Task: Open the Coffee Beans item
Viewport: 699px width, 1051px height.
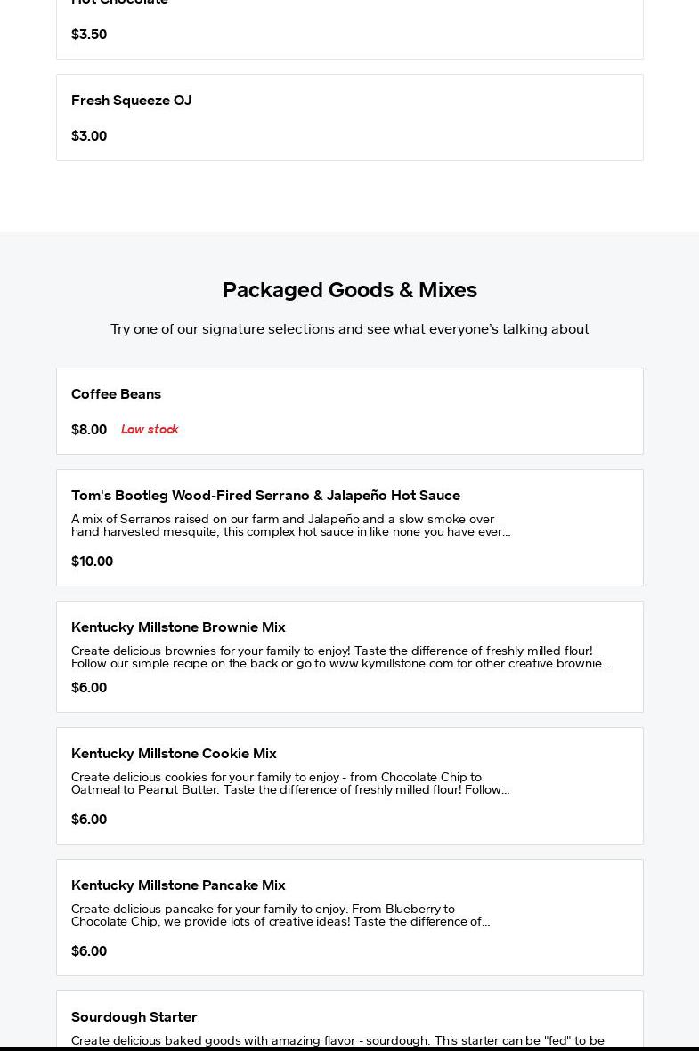Action: point(116,394)
